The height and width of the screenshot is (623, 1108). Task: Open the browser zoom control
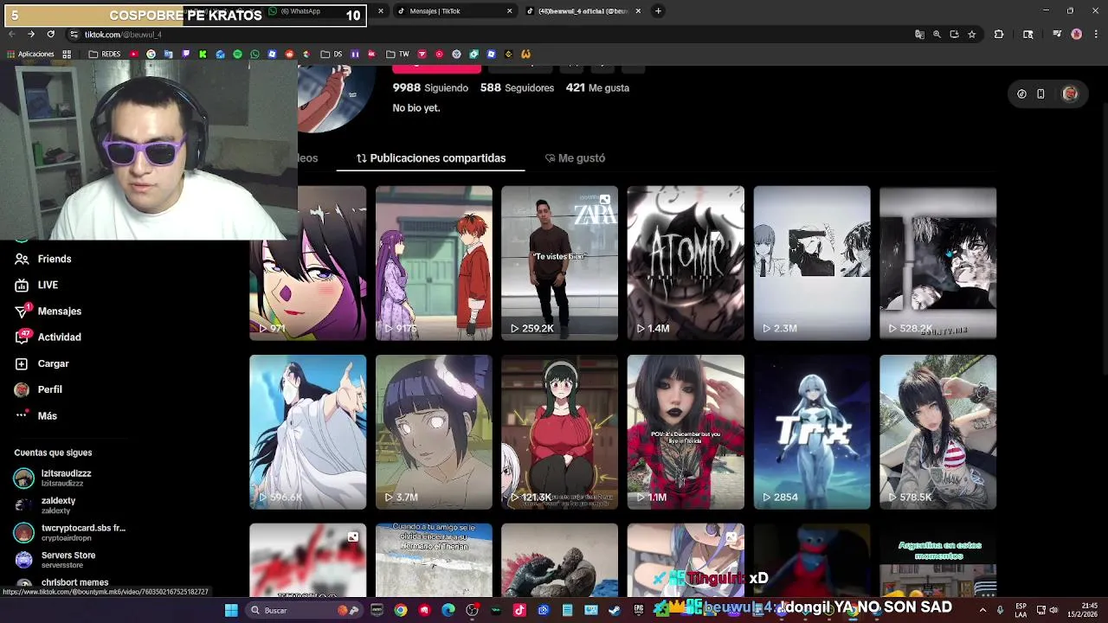pyautogui.click(x=937, y=35)
